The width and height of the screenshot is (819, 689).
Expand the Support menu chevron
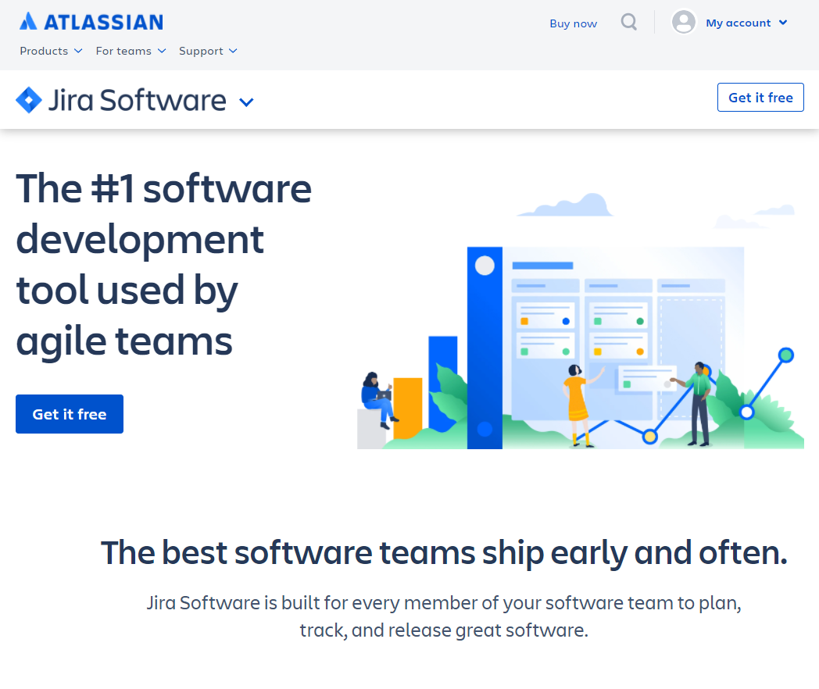[233, 51]
